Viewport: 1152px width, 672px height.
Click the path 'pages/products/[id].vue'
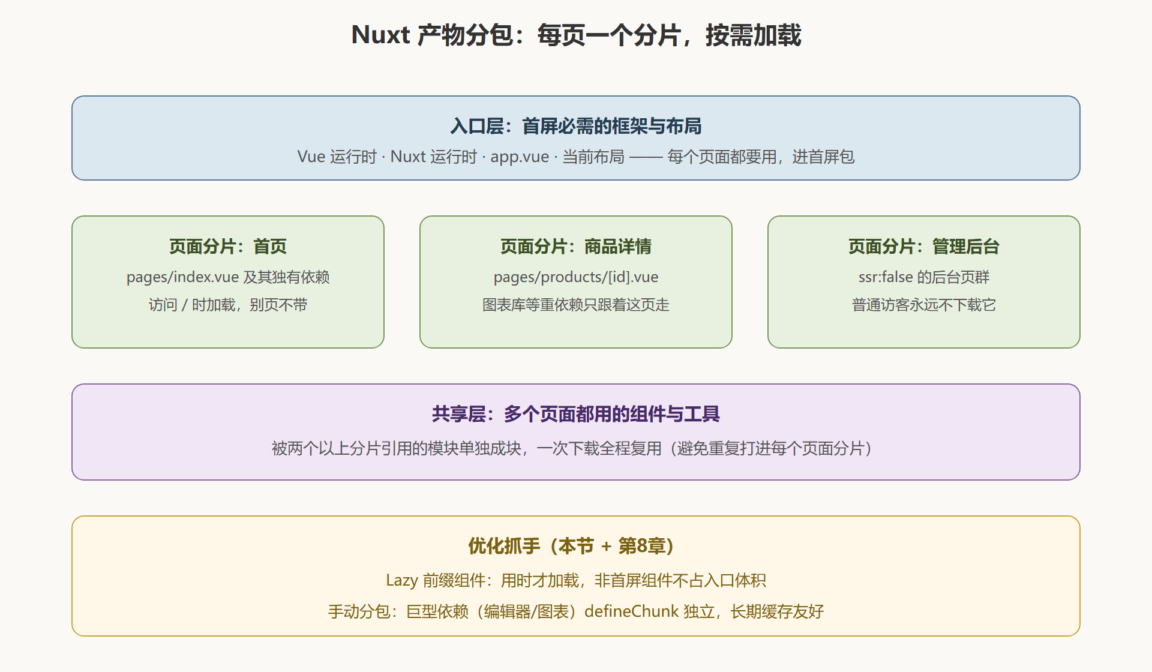pos(576,277)
